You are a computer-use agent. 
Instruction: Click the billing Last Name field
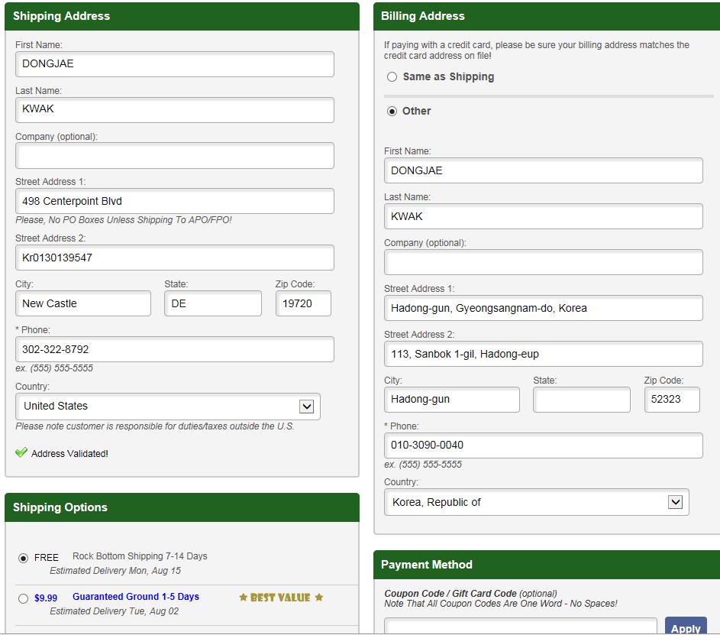tap(543, 216)
